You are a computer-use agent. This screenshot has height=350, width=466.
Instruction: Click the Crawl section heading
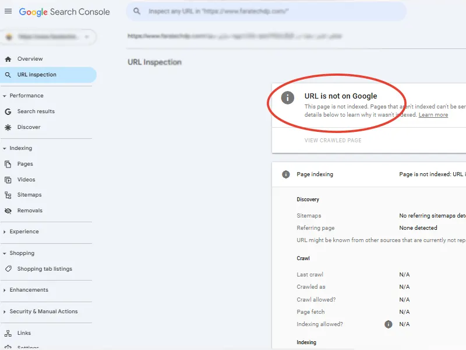pyautogui.click(x=303, y=258)
